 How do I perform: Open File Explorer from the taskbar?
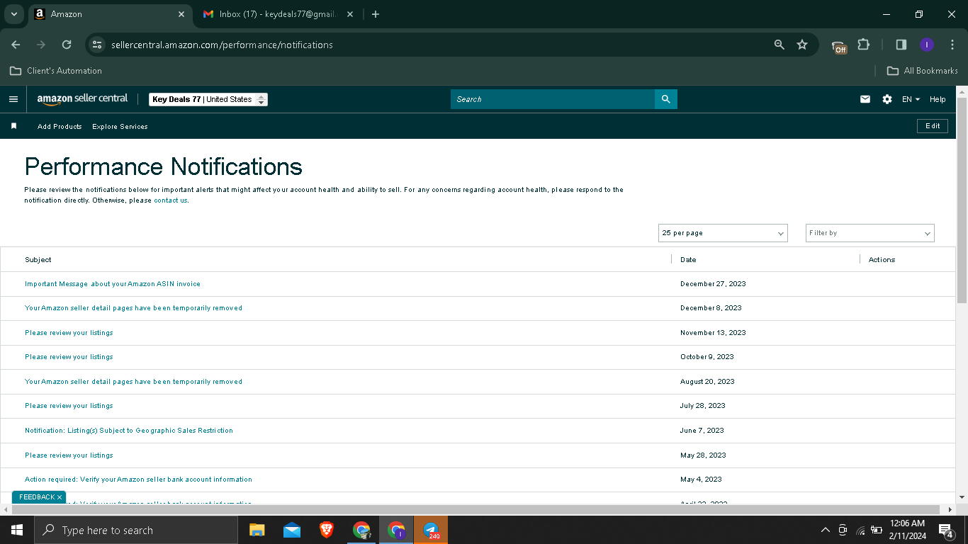tap(257, 530)
